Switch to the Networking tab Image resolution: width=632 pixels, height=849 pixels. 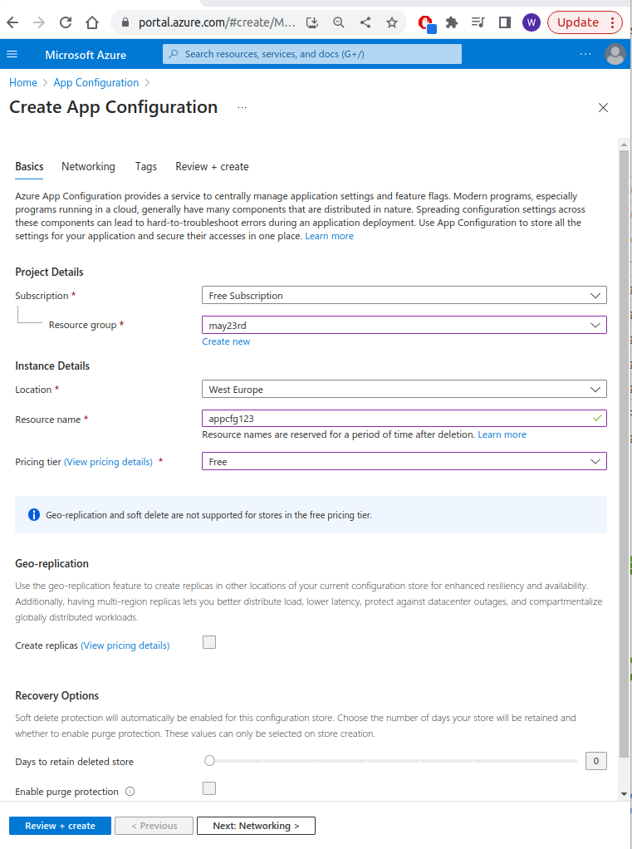tap(88, 167)
